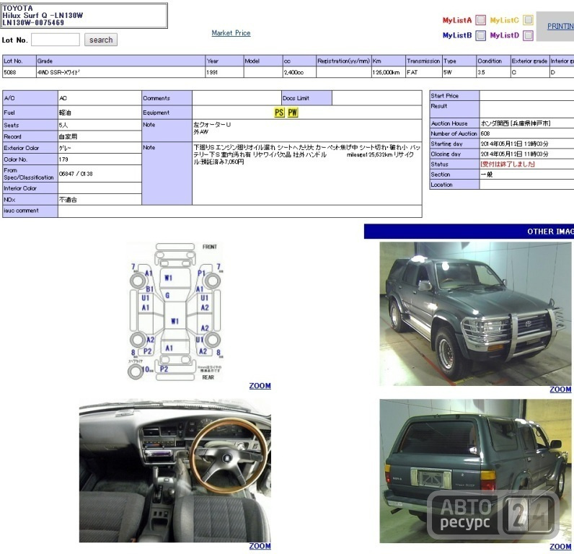Tick the MyListD checkbox

528,35
